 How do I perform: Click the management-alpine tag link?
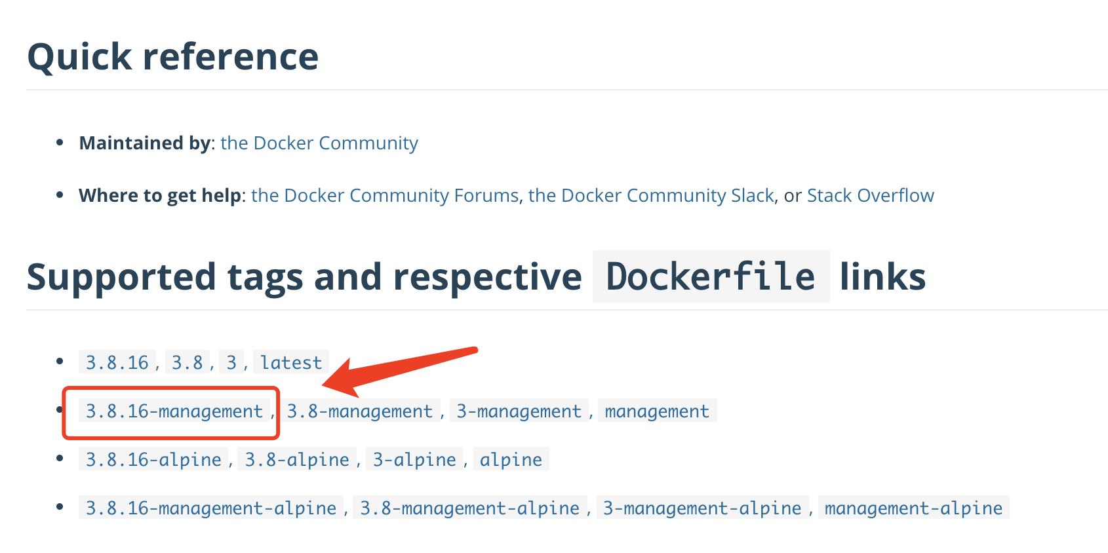tap(914, 508)
